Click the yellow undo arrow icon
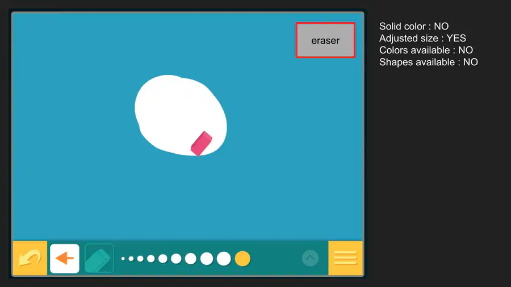Screen dimensions: 511x287 click(30, 259)
